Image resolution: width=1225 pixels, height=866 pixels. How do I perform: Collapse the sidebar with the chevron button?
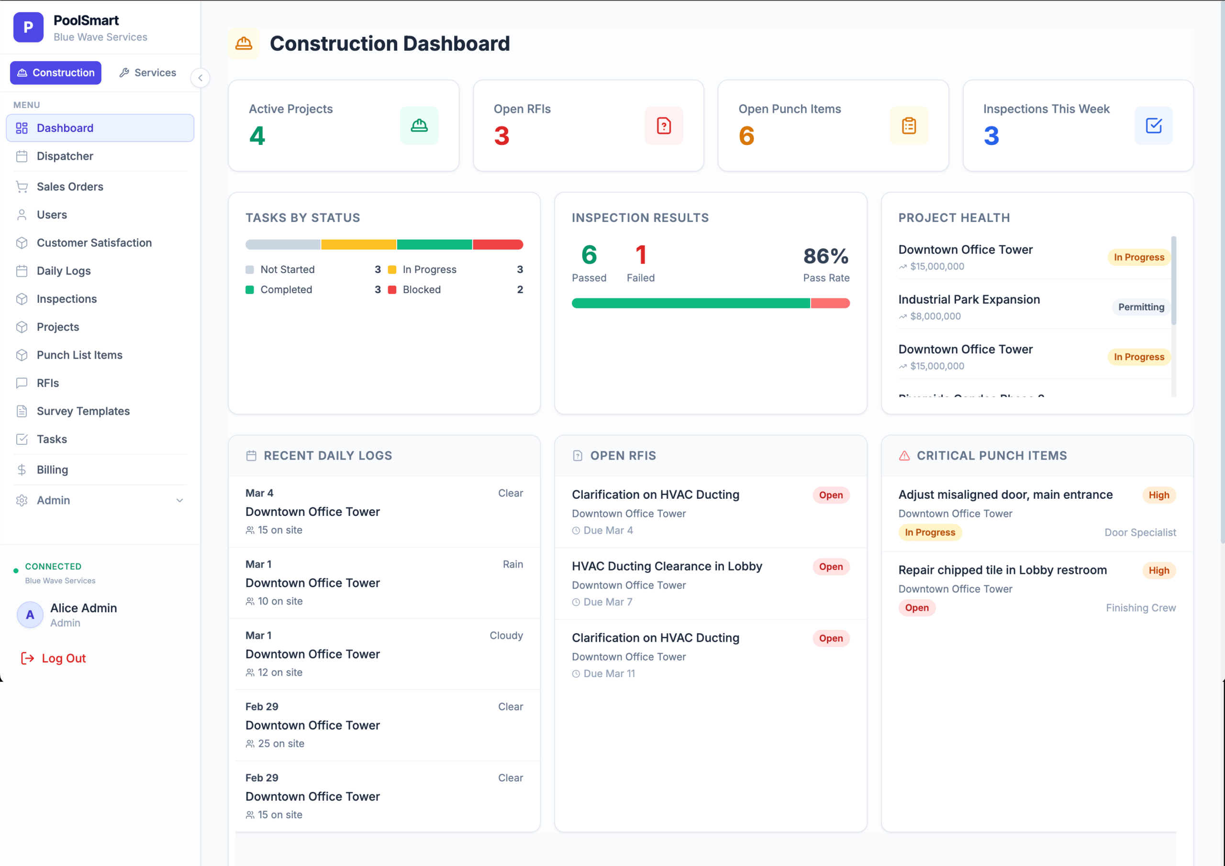click(200, 78)
